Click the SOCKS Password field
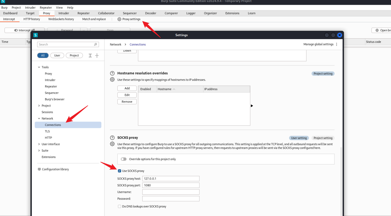 tap(171, 199)
